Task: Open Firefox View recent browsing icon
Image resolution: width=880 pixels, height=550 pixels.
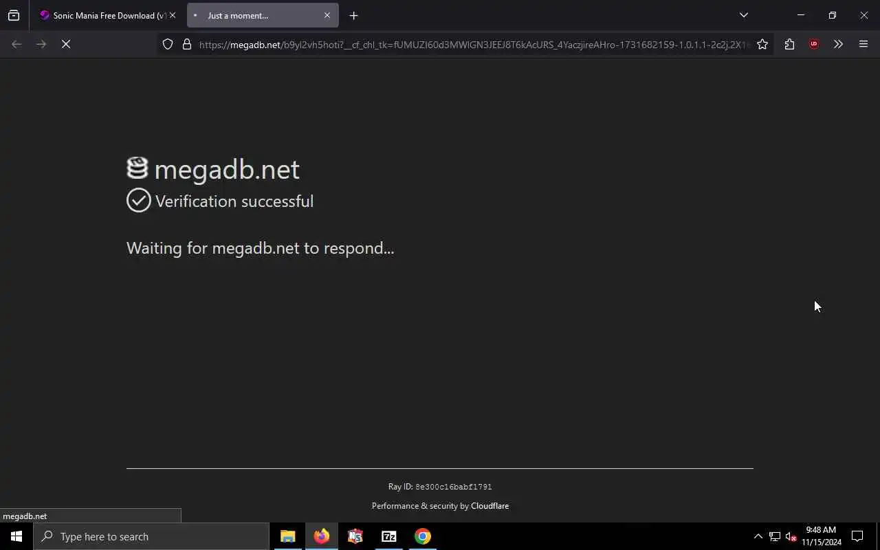Action: pyautogui.click(x=14, y=15)
